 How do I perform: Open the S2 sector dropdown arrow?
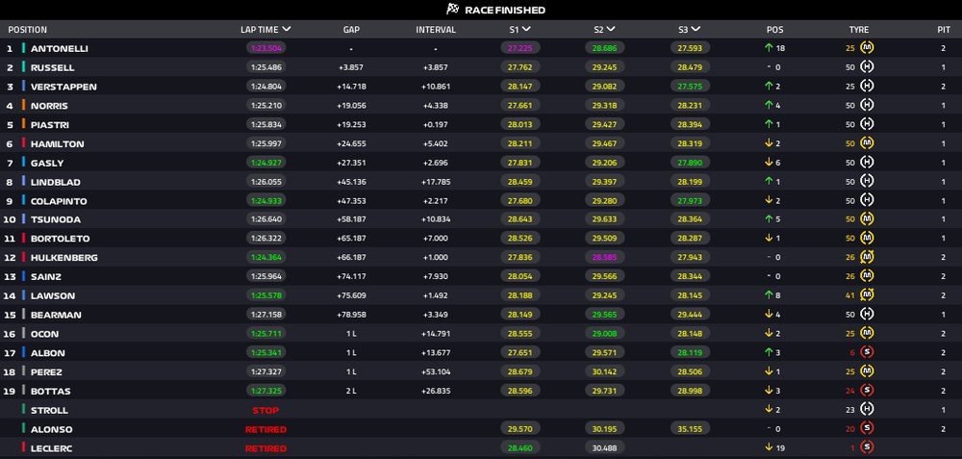[x=611, y=29]
